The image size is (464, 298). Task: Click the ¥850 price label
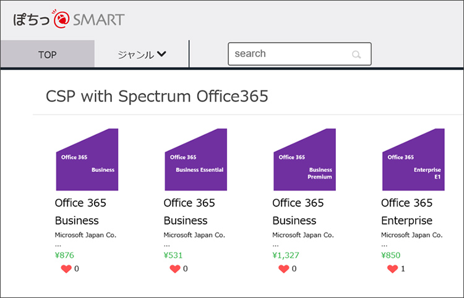point(390,255)
